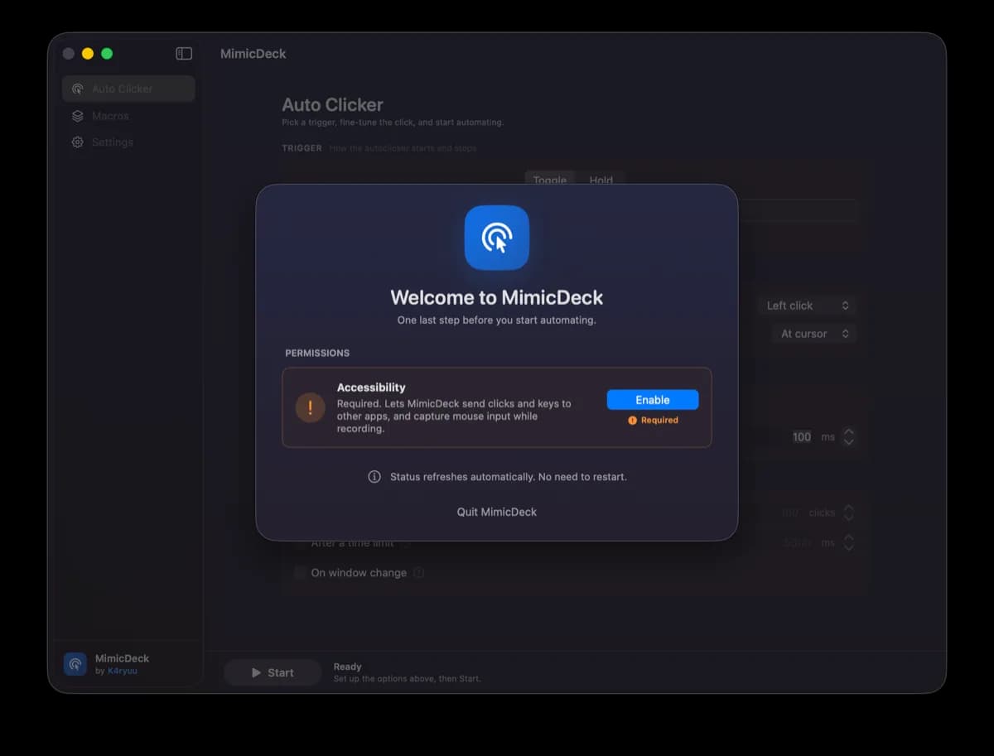Click the stepper beside 100 ms
The height and width of the screenshot is (756, 994).
[x=848, y=437]
